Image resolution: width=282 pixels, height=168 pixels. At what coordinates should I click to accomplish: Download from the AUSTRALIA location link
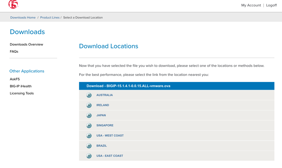point(104,95)
